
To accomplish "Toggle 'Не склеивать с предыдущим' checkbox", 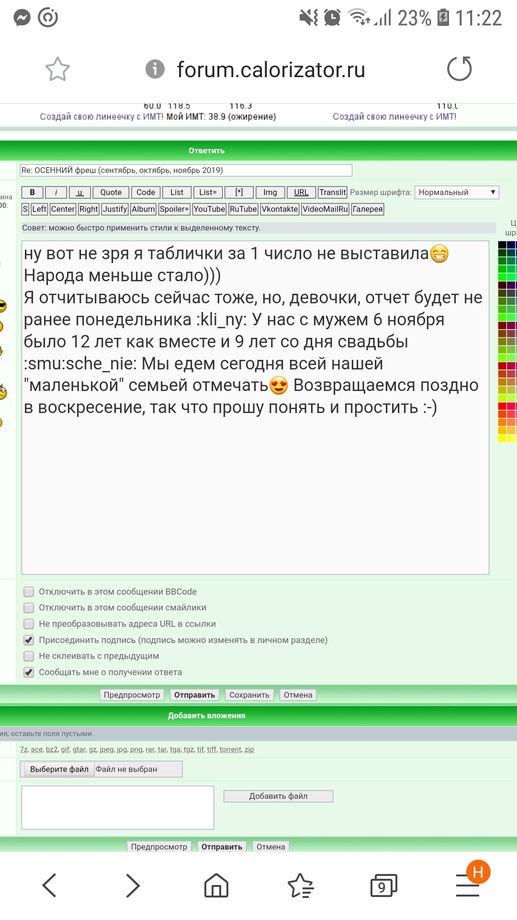I will tap(29, 656).
